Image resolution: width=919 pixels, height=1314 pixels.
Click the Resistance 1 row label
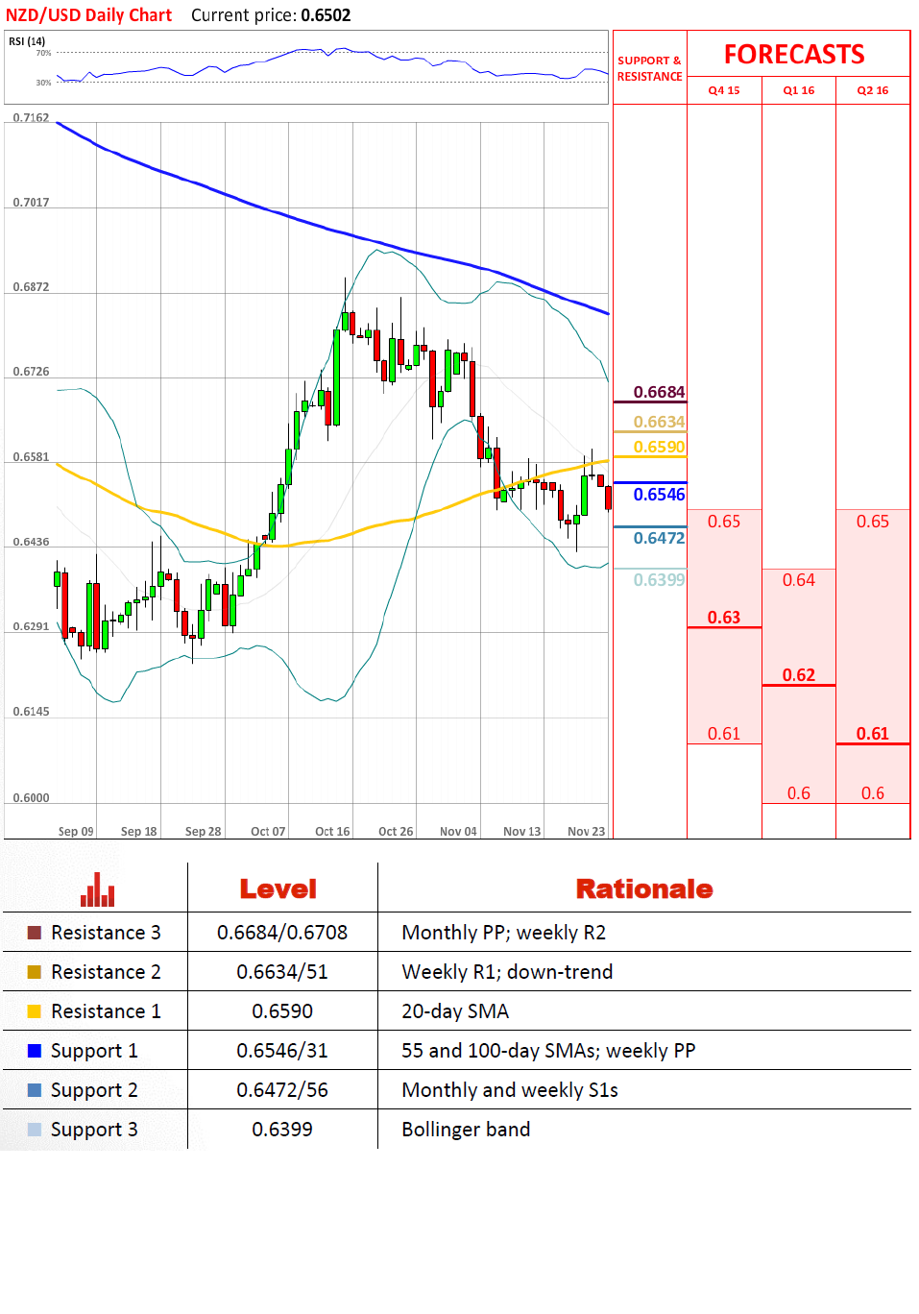click(x=106, y=1011)
